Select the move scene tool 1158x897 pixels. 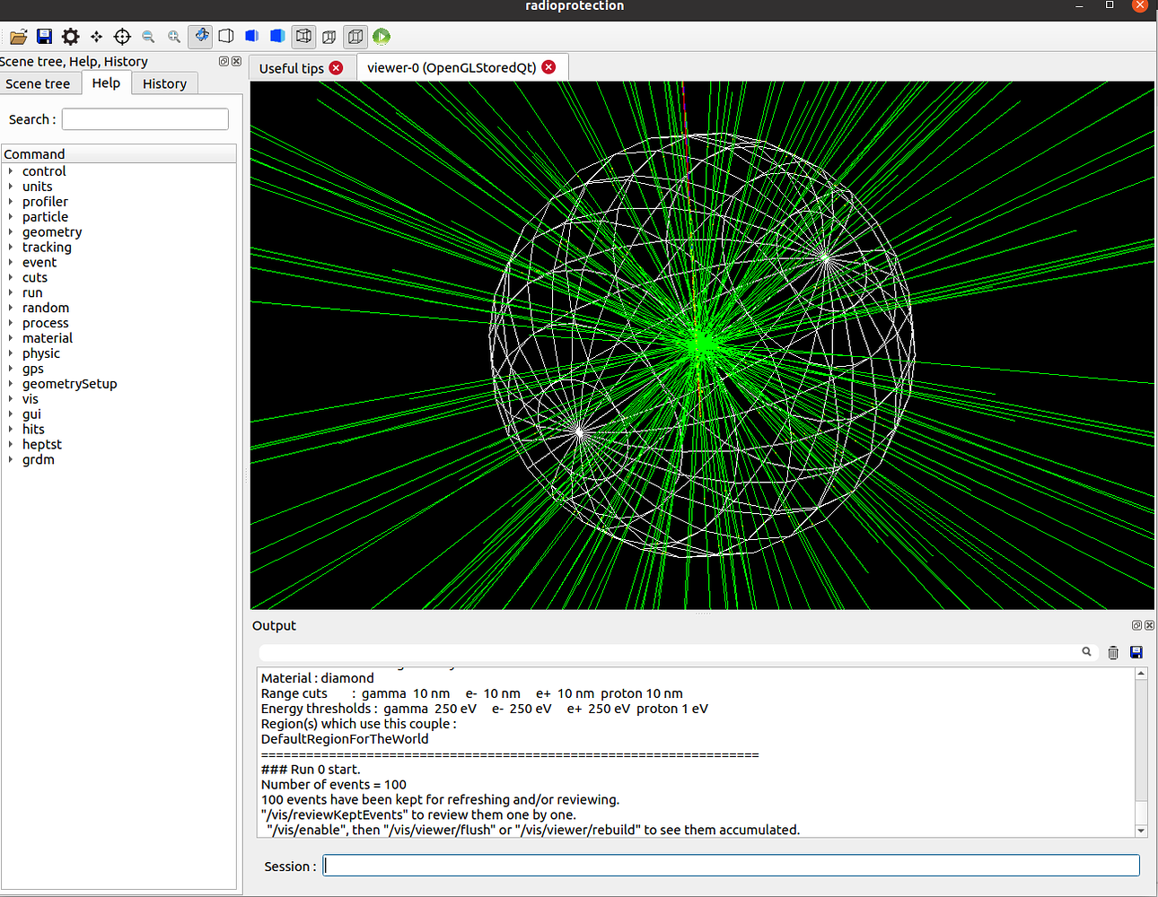tap(95, 36)
